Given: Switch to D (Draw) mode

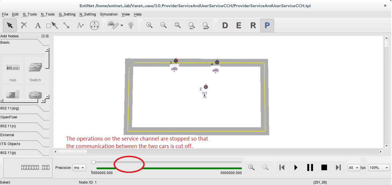Looking at the screenshot, I should coord(225,25).
